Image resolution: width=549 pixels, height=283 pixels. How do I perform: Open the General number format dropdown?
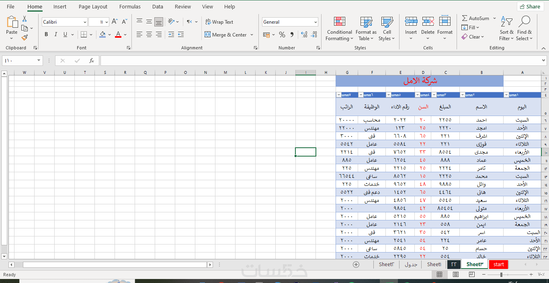(x=315, y=22)
